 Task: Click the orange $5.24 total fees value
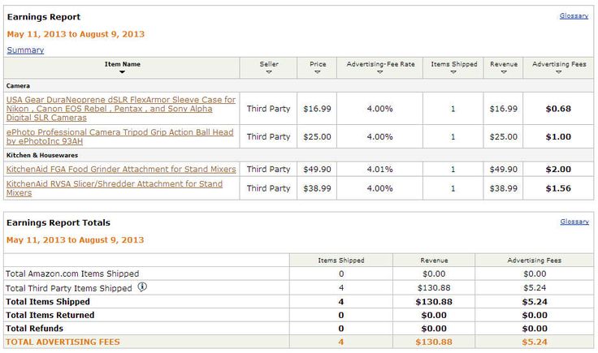[x=535, y=342]
